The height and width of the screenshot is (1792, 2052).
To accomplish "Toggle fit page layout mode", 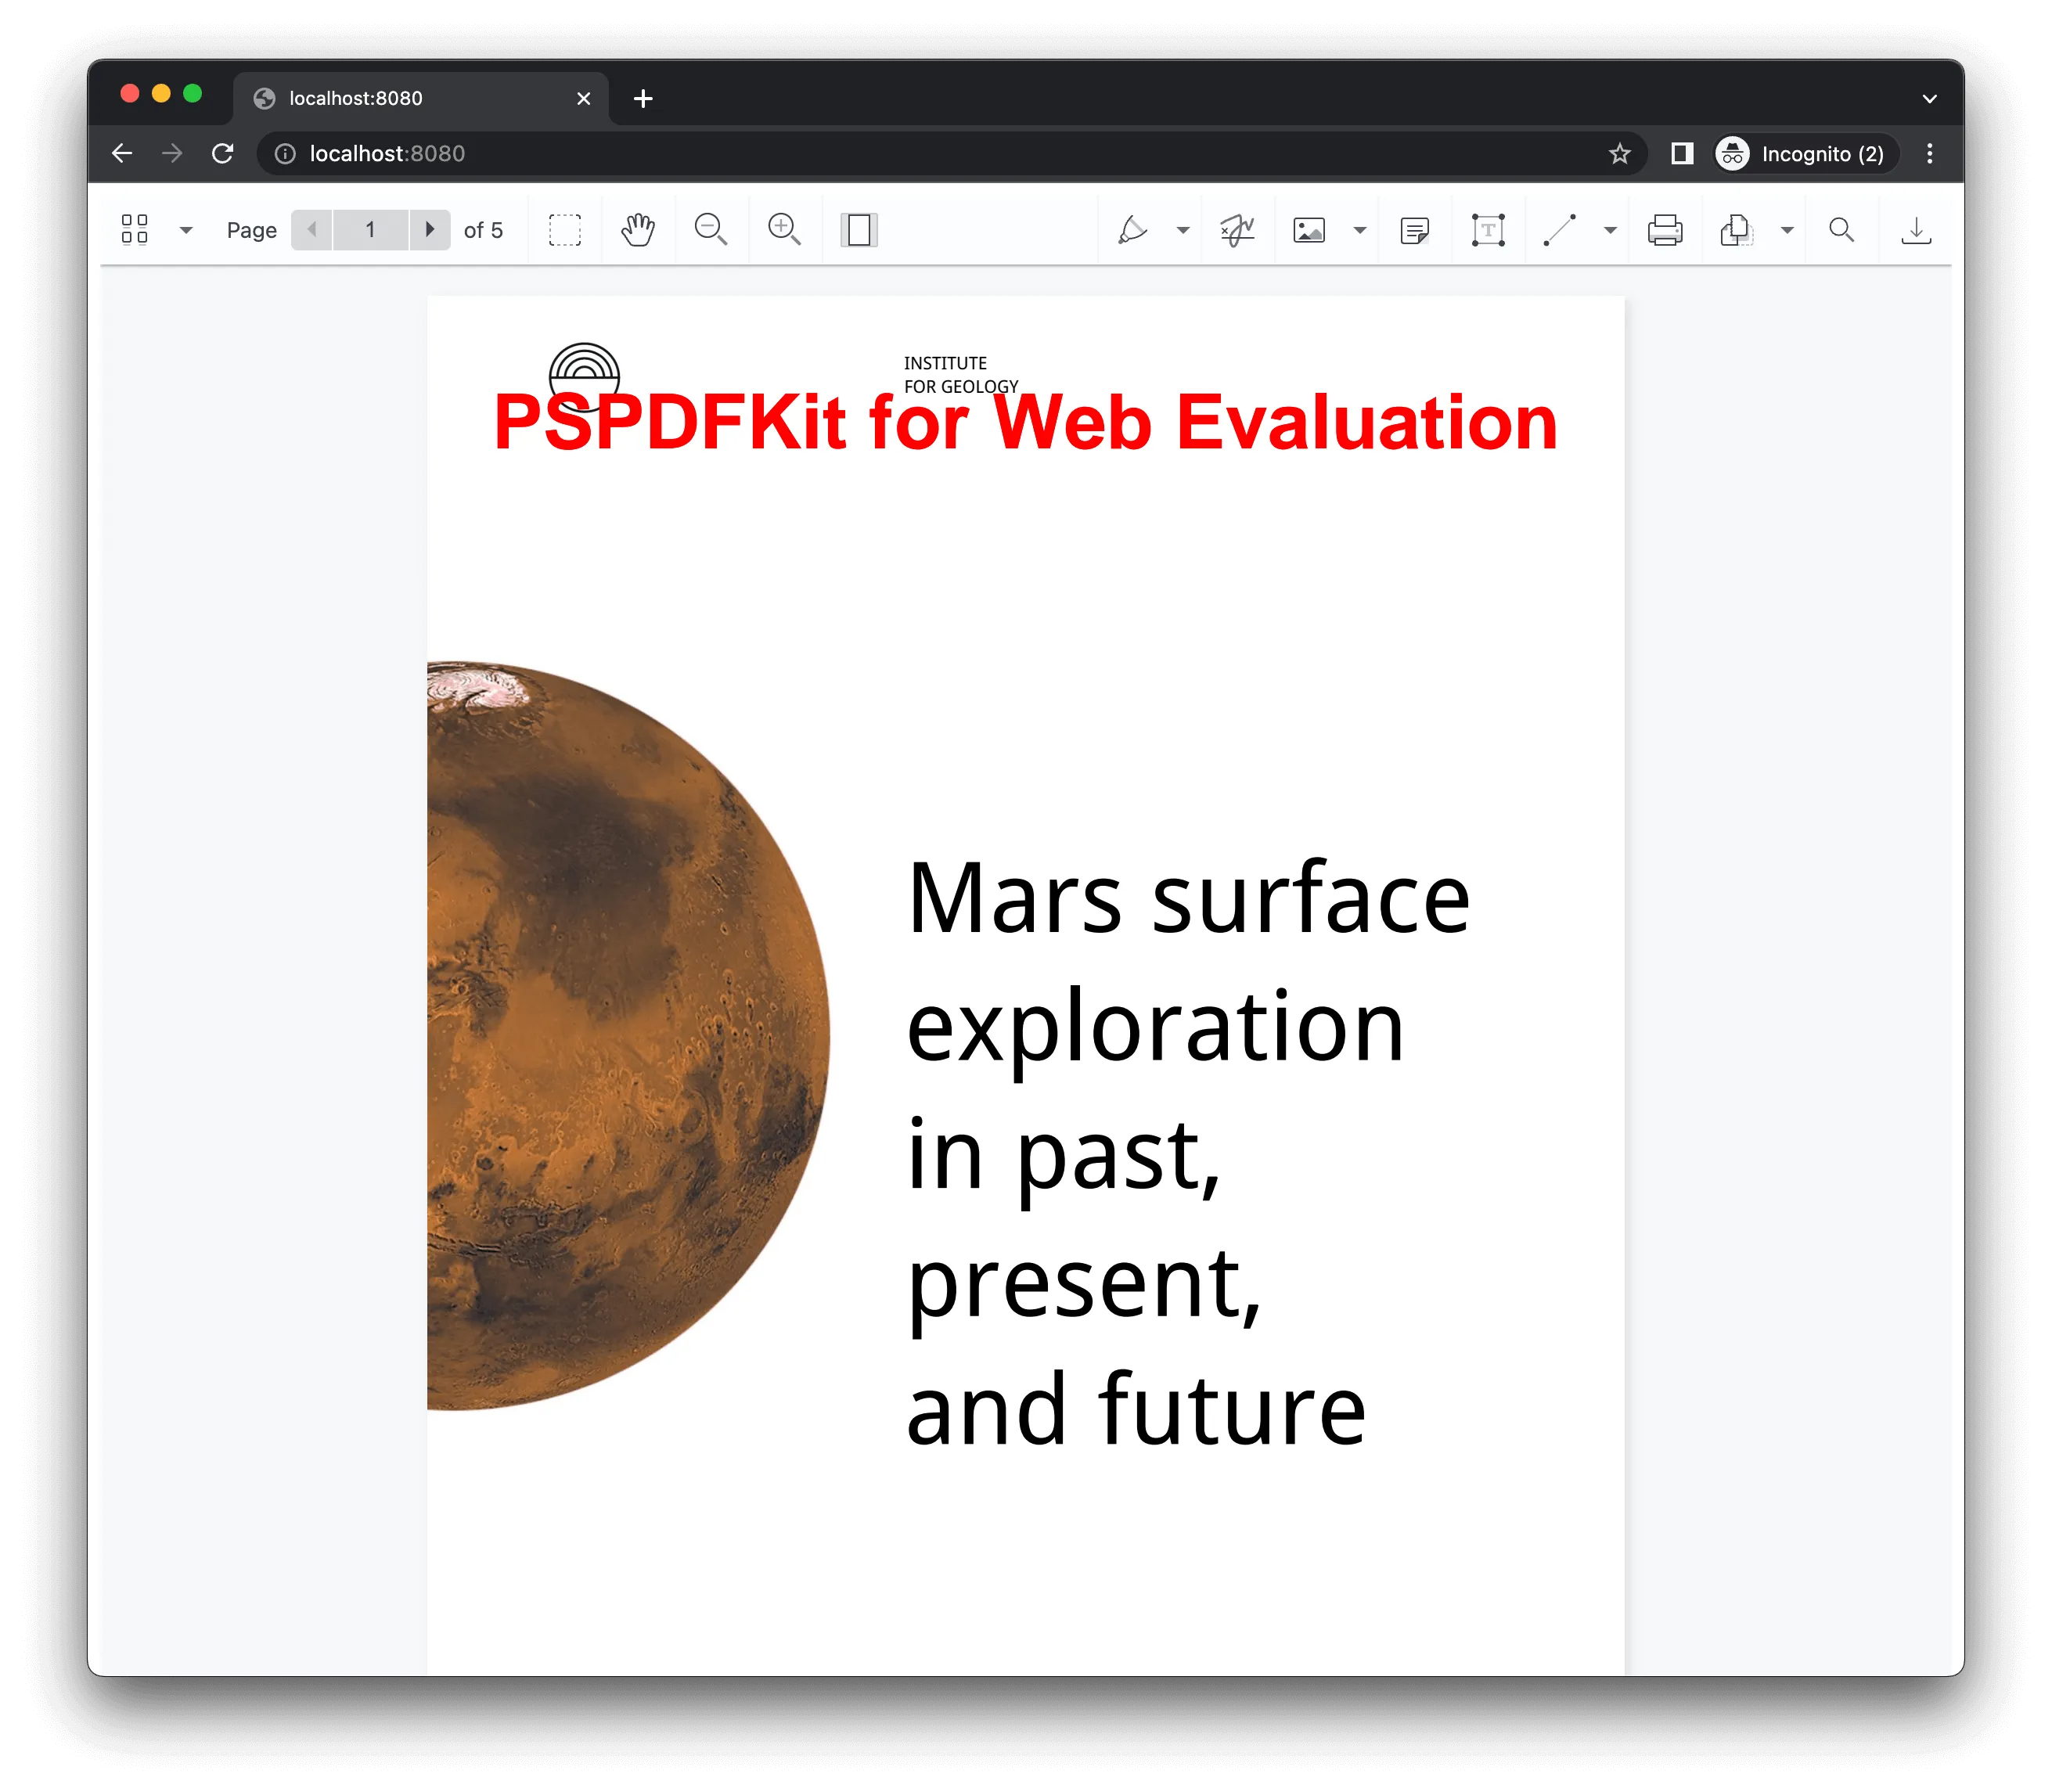I will tap(858, 230).
